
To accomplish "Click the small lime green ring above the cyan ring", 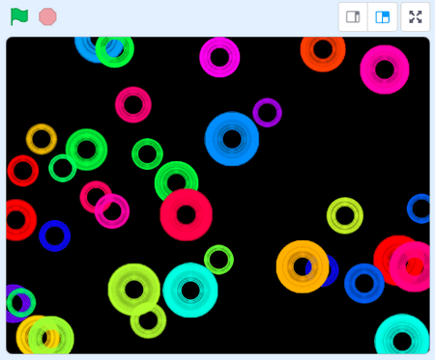I will pos(218,260).
